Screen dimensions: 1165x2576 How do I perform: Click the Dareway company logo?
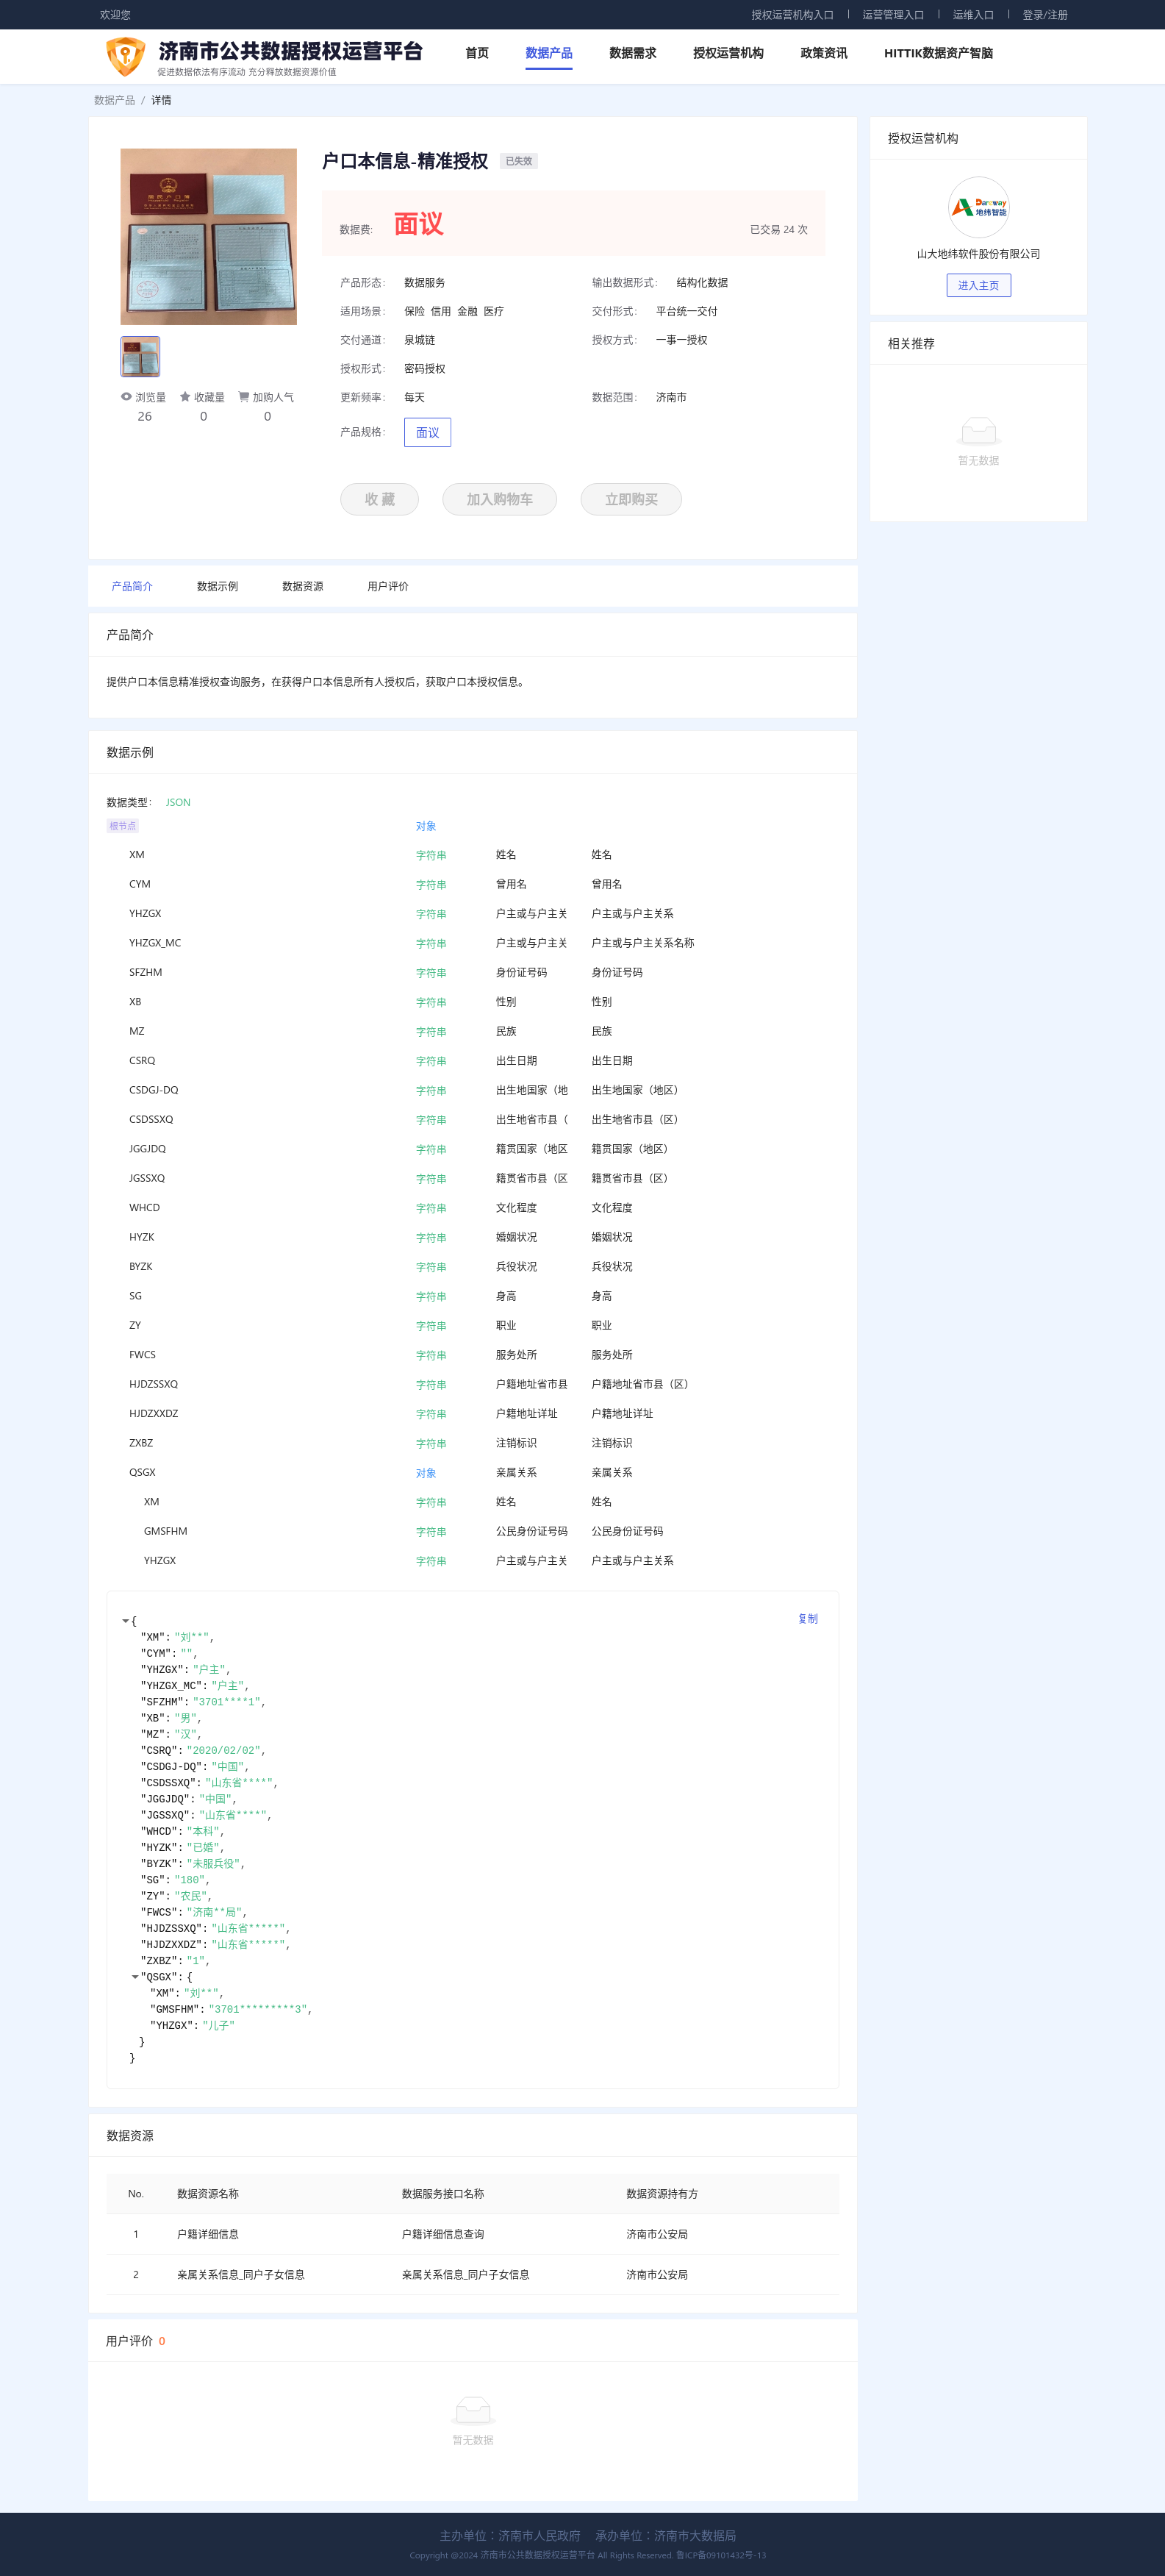(978, 207)
